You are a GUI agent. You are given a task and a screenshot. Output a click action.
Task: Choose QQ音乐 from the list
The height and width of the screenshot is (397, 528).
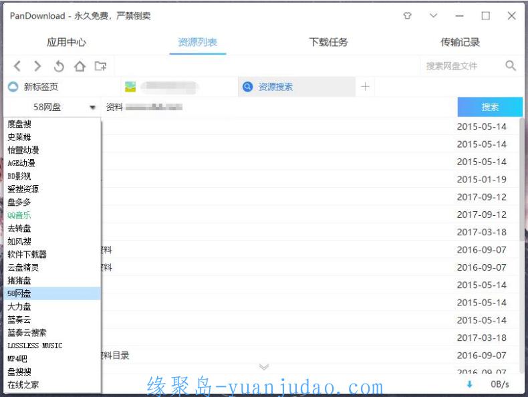pyautogui.click(x=52, y=215)
